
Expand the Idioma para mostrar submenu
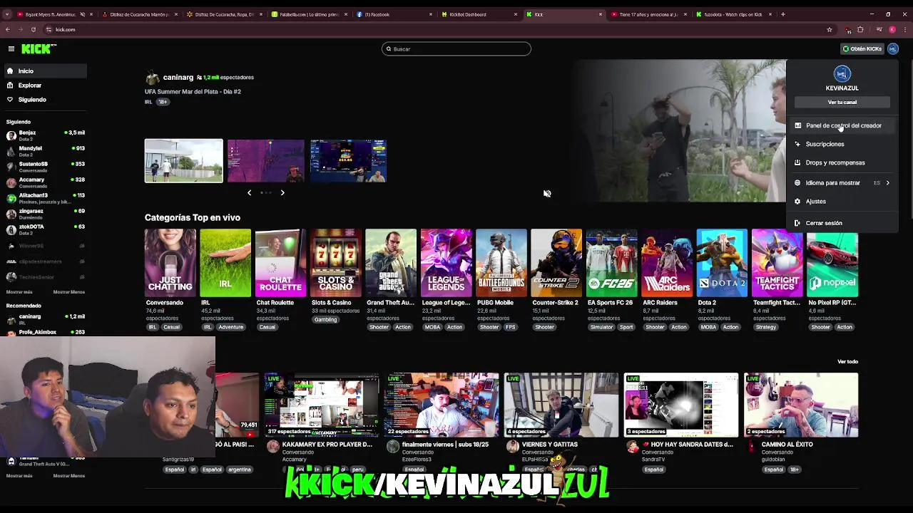point(887,183)
